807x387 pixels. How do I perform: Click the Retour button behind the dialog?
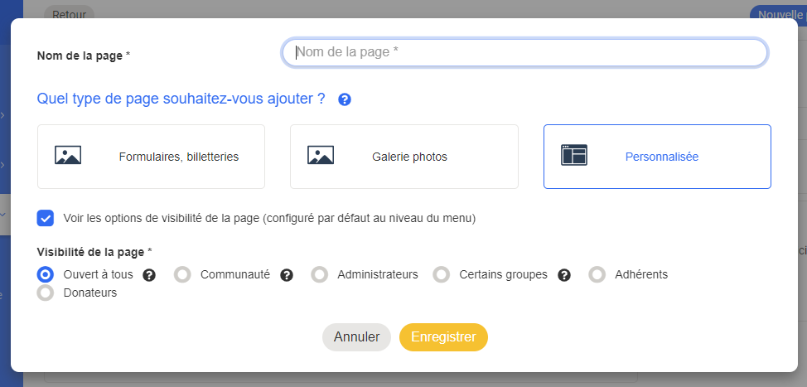[69, 13]
